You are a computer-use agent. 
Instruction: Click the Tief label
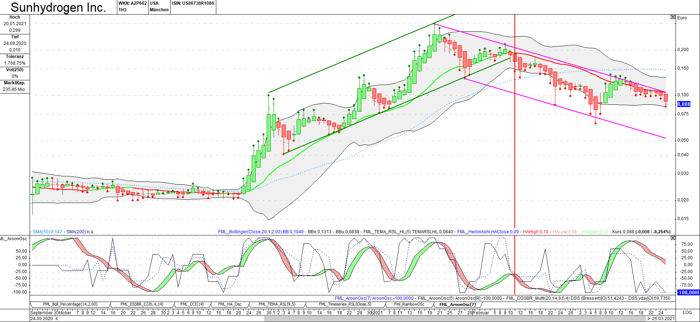click(x=15, y=37)
